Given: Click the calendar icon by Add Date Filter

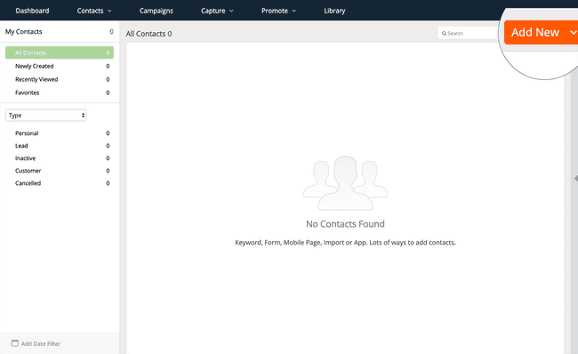Looking at the screenshot, I should tap(15, 343).
